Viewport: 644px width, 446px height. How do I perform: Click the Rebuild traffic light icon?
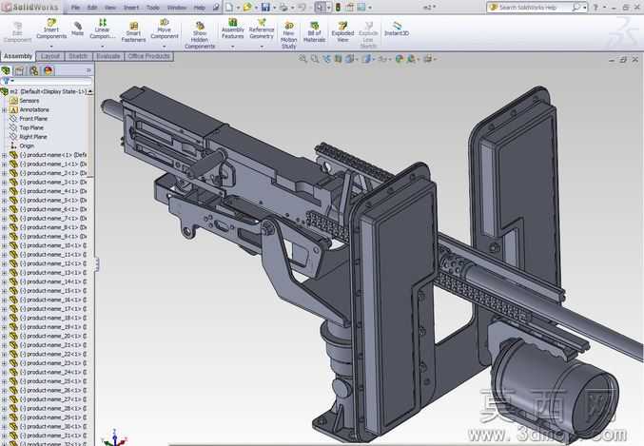338,7
